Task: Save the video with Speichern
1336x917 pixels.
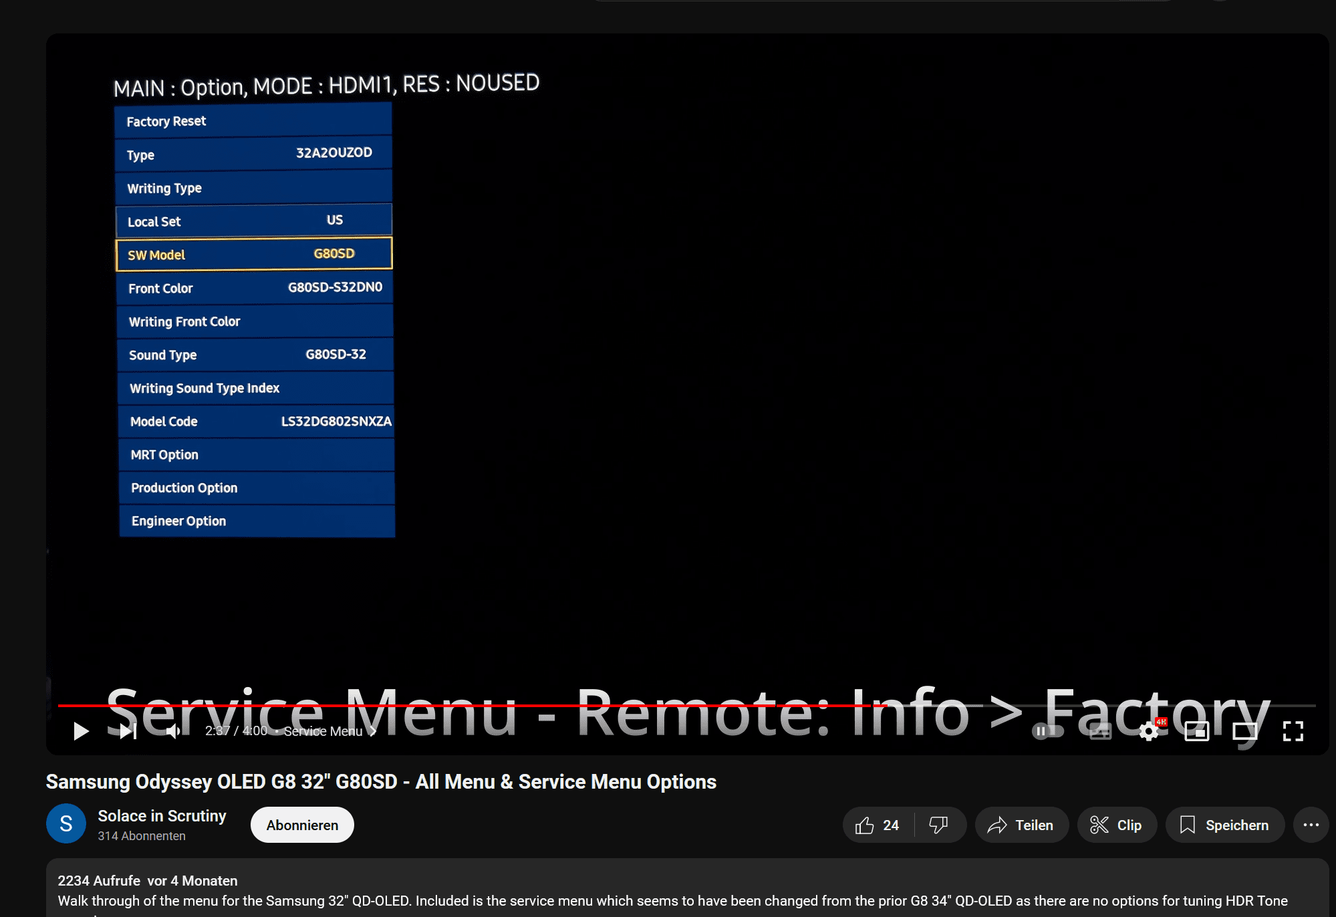Action: (x=1224, y=825)
